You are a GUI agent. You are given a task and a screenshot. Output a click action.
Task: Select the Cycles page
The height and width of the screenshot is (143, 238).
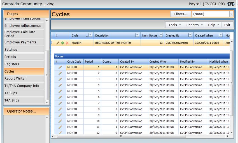24,71
